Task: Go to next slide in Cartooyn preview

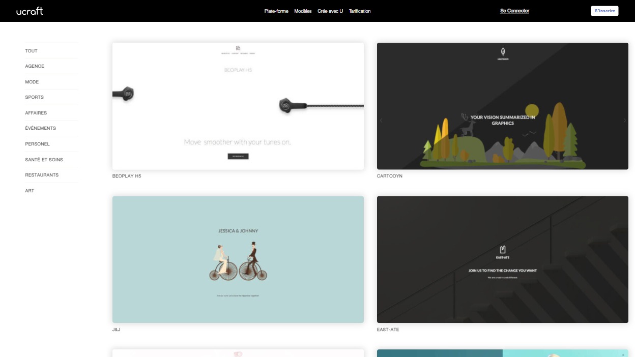Action: click(x=624, y=121)
